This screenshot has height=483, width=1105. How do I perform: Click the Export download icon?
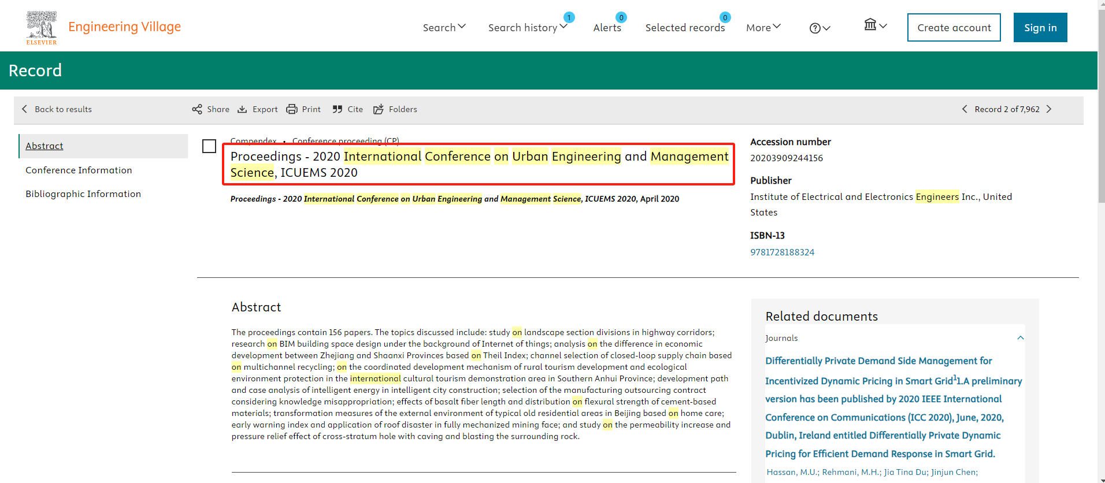[x=242, y=109]
